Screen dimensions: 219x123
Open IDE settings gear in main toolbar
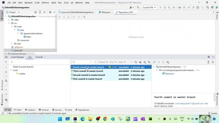coord(212,8)
